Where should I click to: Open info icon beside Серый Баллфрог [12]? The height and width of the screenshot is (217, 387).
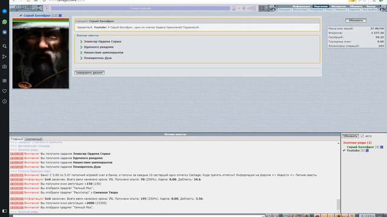tap(60, 16)
